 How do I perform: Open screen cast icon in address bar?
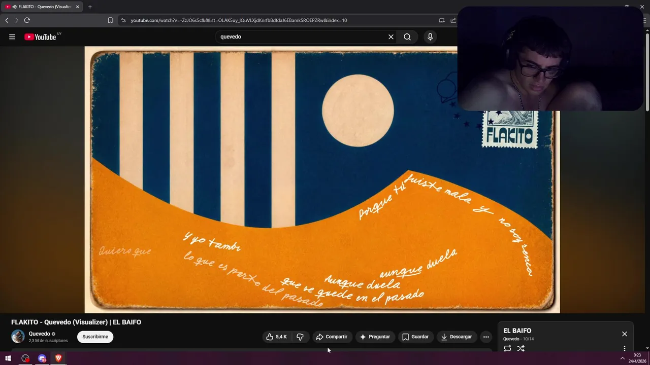[x=442, y=20]
